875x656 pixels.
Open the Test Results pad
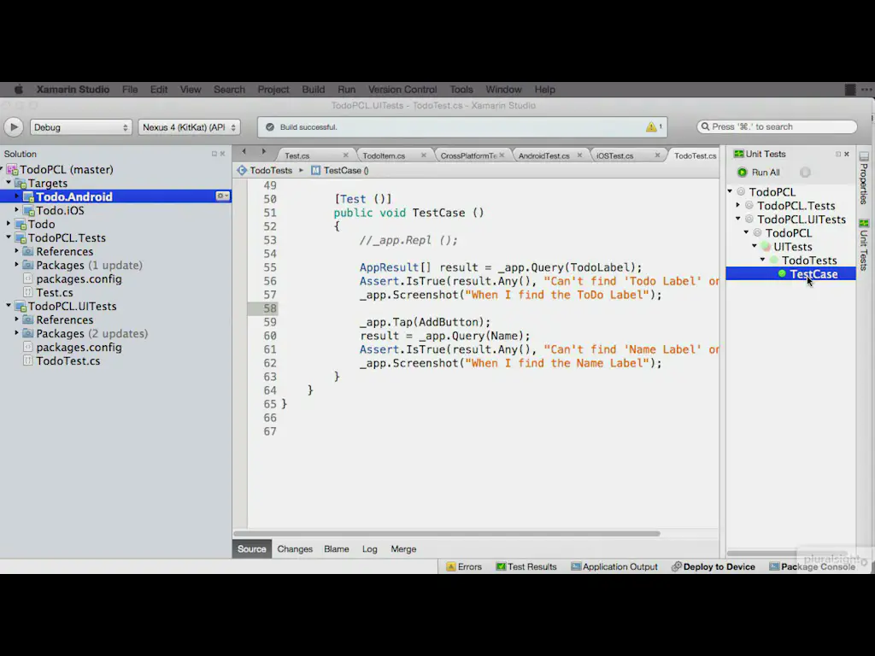526,567
